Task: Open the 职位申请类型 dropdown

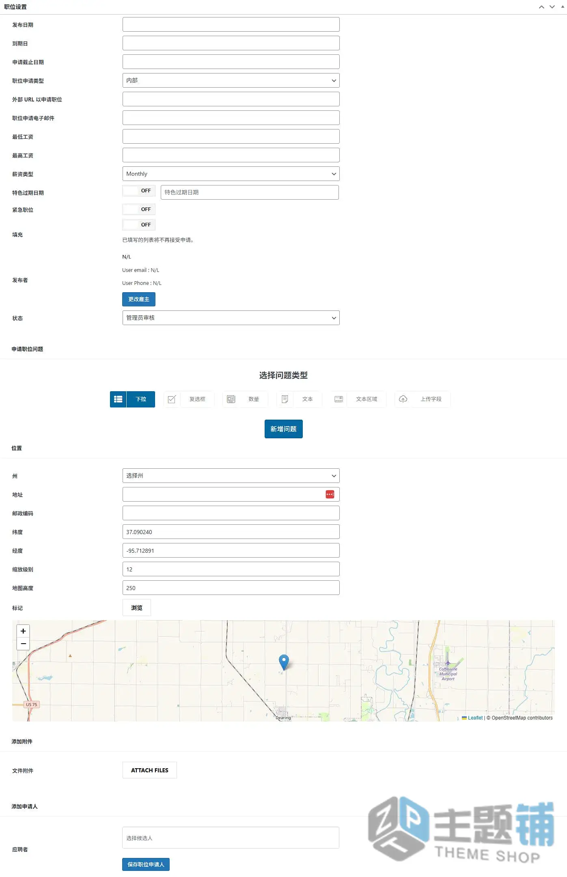Action: tap(231, 80)
